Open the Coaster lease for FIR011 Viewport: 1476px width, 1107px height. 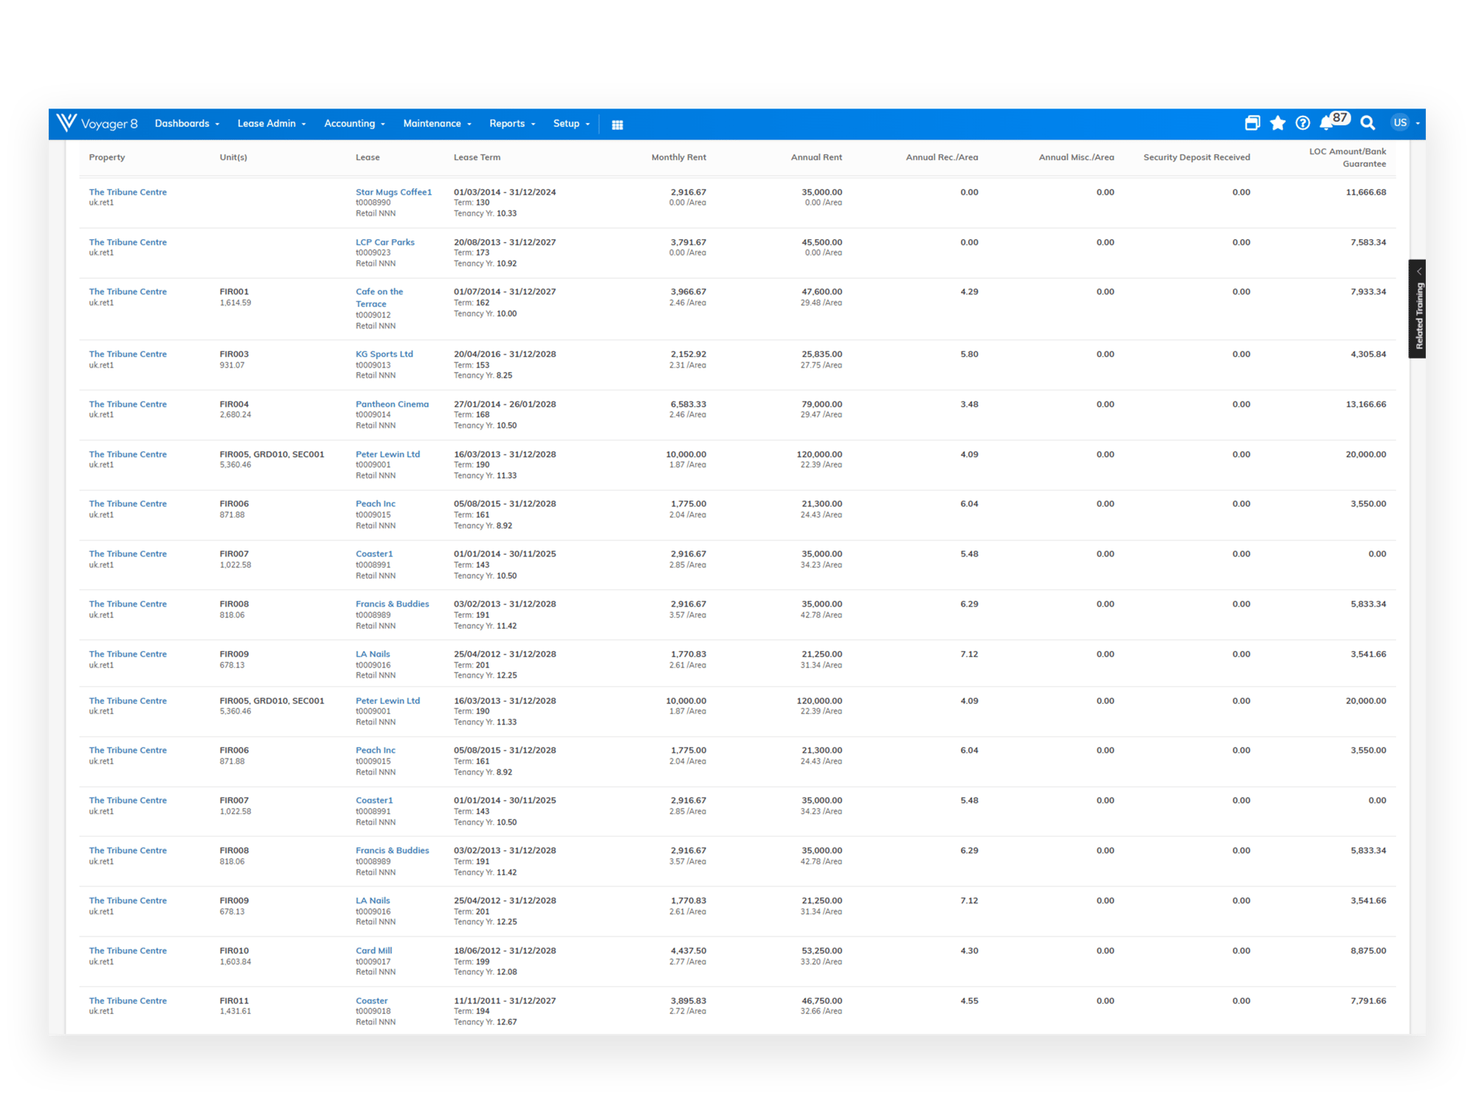point(371,1001)
